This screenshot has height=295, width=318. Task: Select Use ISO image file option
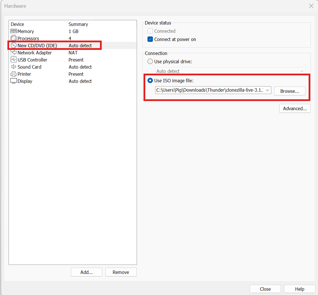(x=150, y=81)
